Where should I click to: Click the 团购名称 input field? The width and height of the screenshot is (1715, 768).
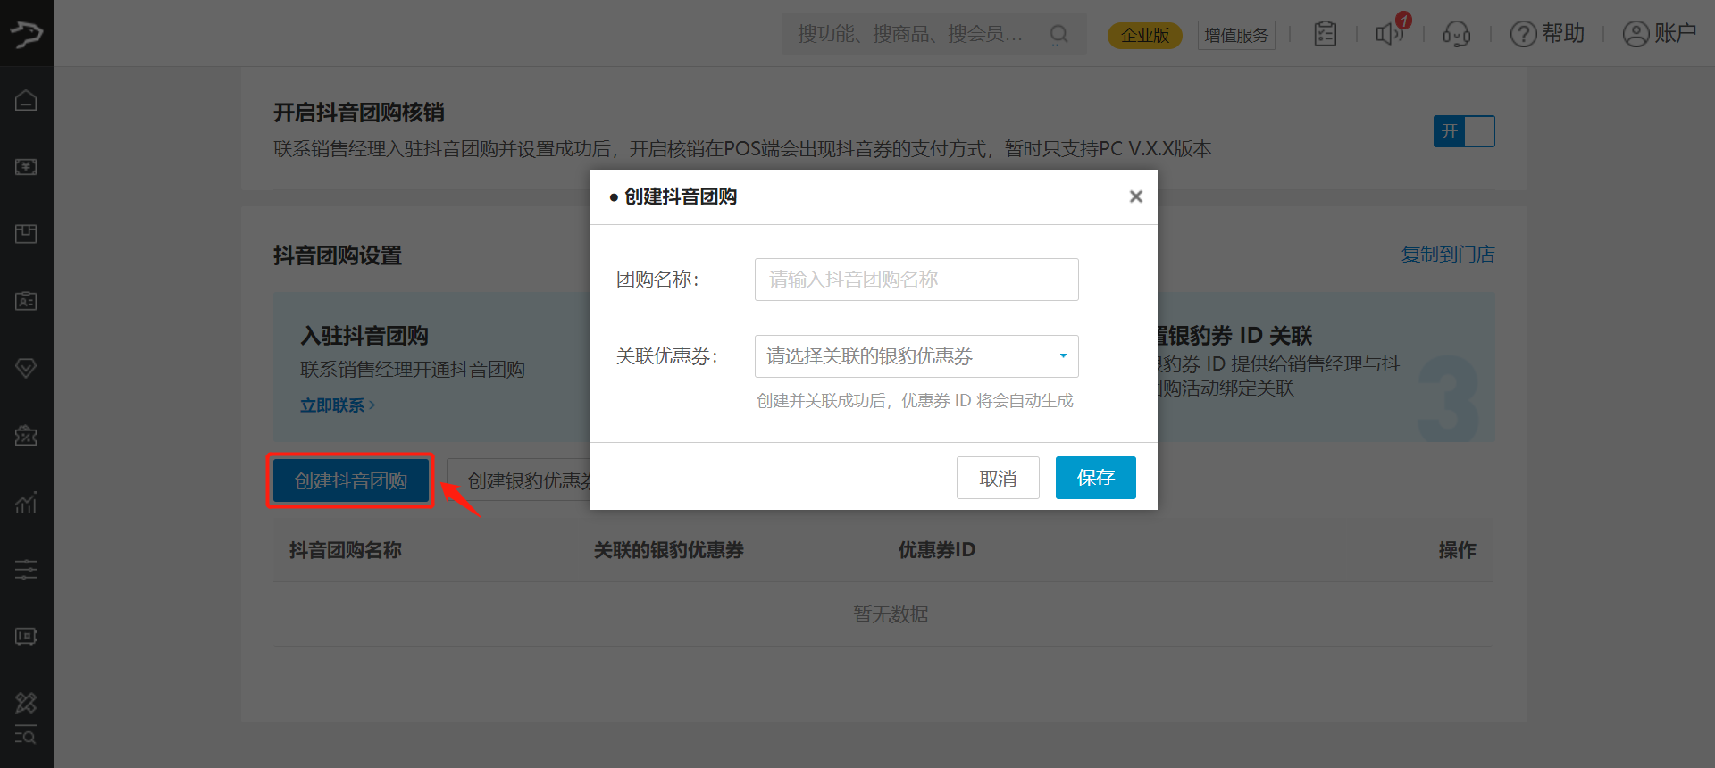tap(916, 280)
